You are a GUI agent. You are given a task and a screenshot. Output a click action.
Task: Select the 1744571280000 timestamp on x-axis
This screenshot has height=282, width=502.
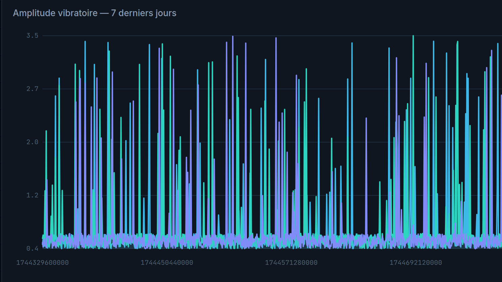coord(291,263)
